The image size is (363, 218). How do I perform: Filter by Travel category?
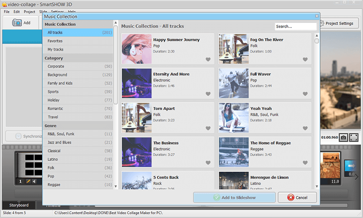pyautogui.click(x=78, y=117)
